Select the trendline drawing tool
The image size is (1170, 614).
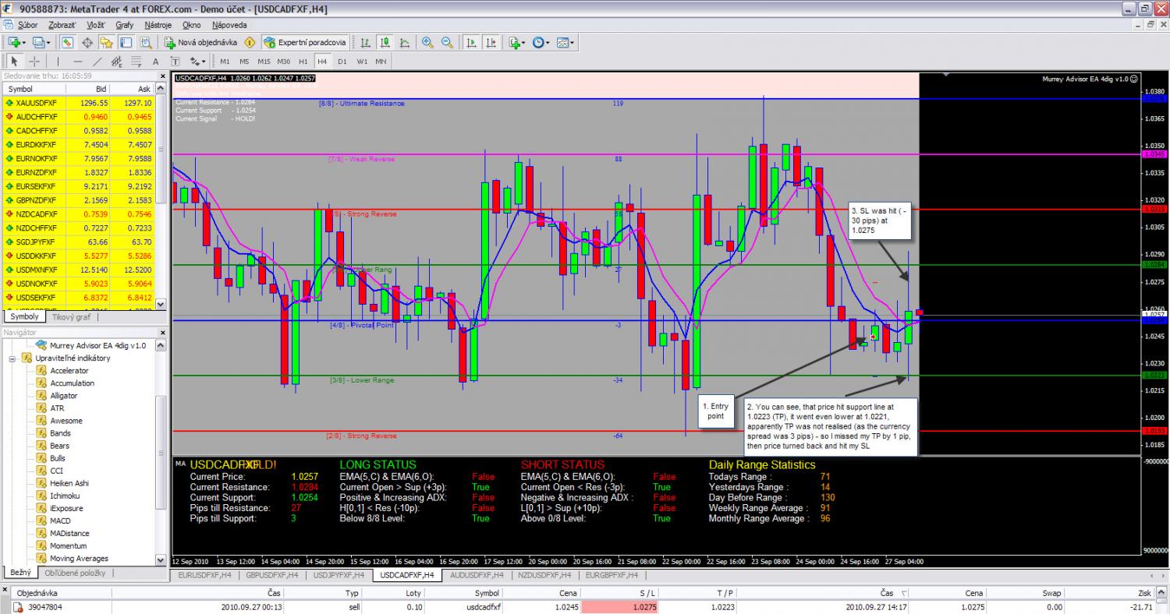coord(97,61)
